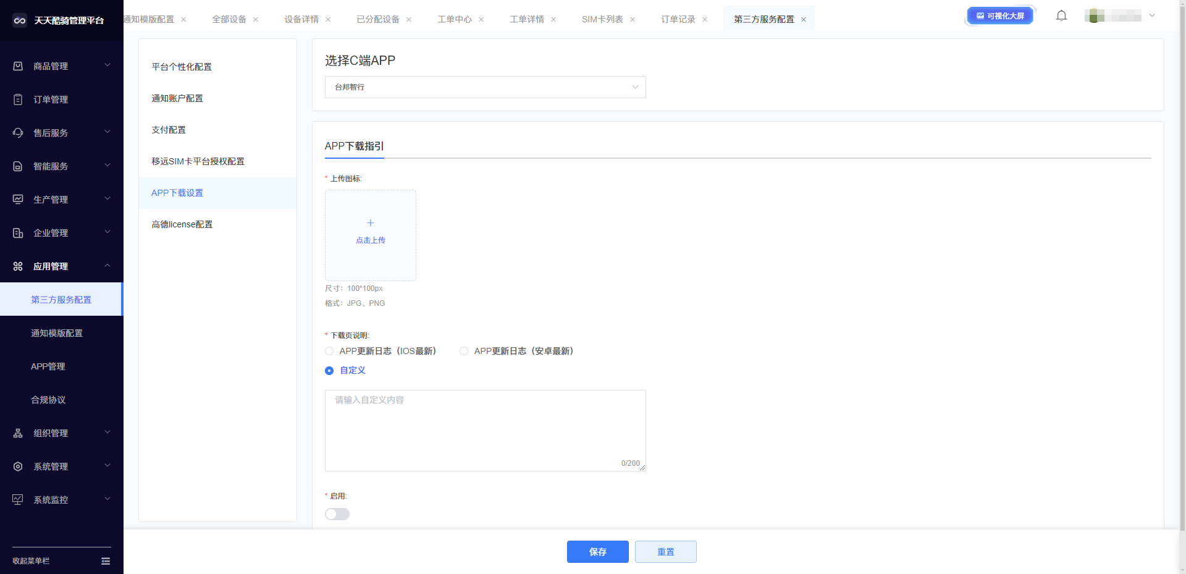Switch to the SIM卡列表 tab
Image resolution: width=1186 pixels, height=574 pixels.
pos(602,19)
